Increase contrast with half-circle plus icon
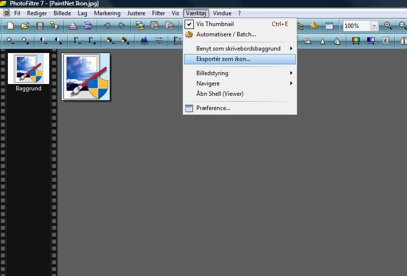The width and height of the screenshot is (407, 276). point(59,41)
